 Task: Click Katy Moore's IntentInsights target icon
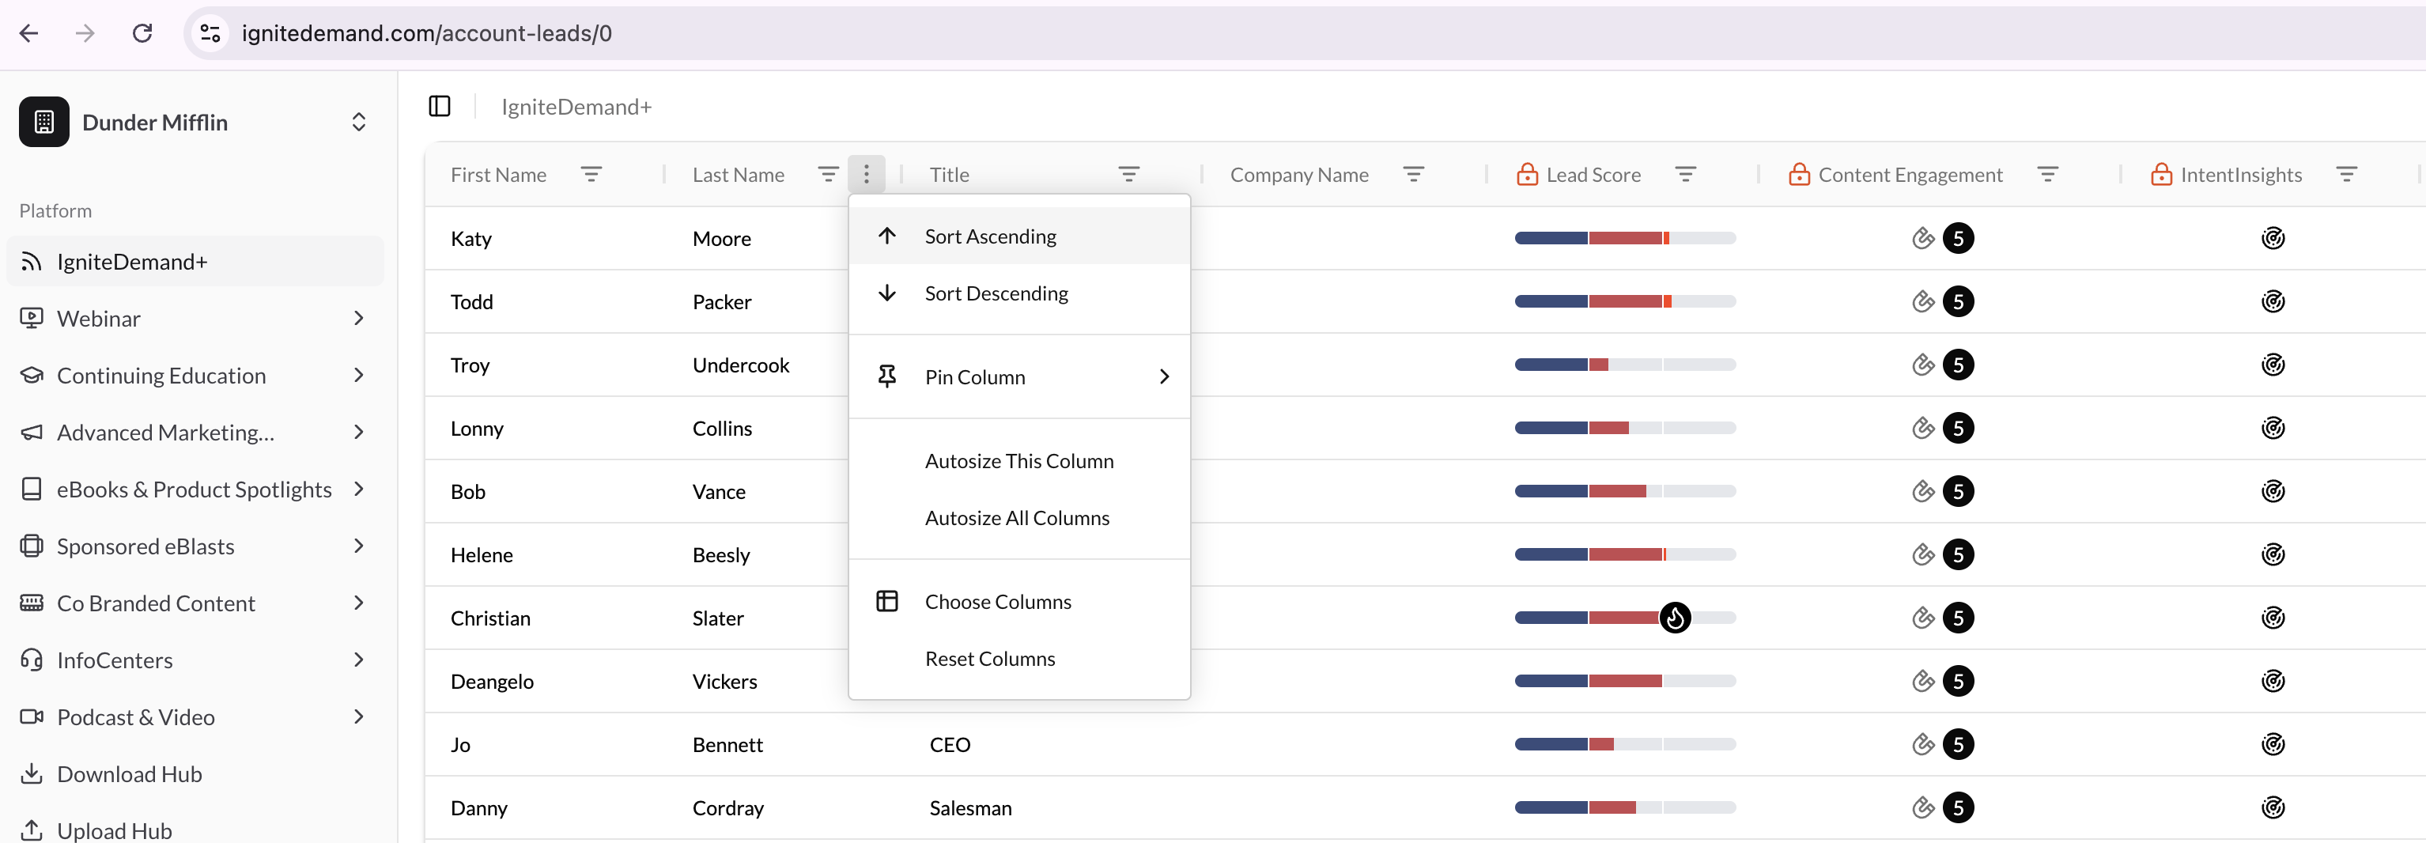pos(2273,238)
